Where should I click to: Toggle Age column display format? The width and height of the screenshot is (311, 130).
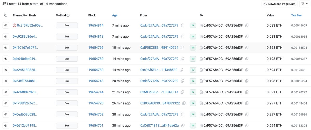[x=115, y=15]
